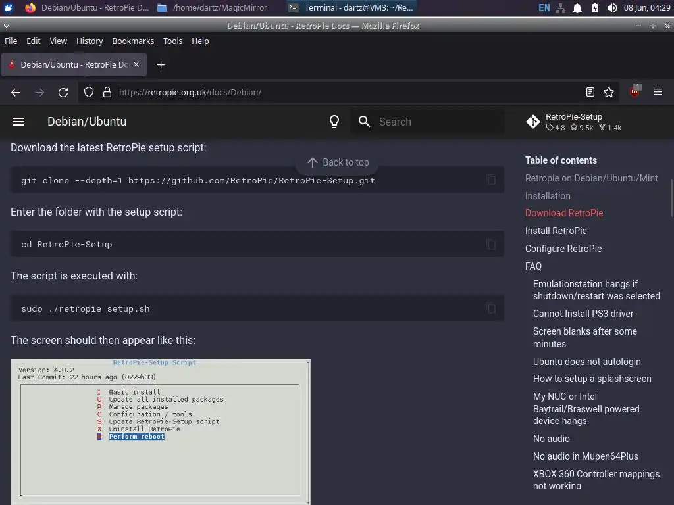Image resolution: width=674 pixels, height=505 pixels.
Task: Open the Xfce applications menu icon
Action: point(9,7)
